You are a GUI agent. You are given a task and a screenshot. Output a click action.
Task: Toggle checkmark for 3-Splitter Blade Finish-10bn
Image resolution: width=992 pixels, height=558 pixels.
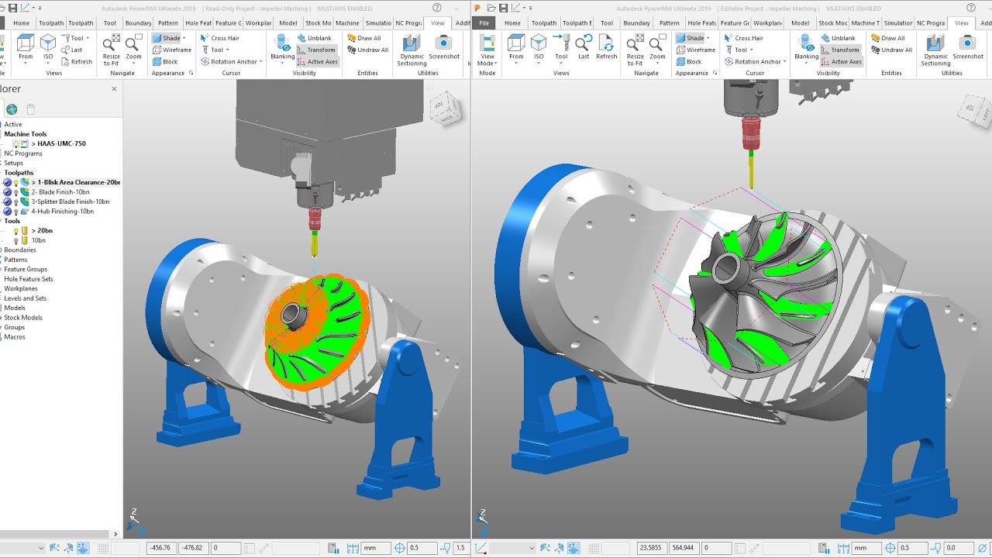[7, 201]
